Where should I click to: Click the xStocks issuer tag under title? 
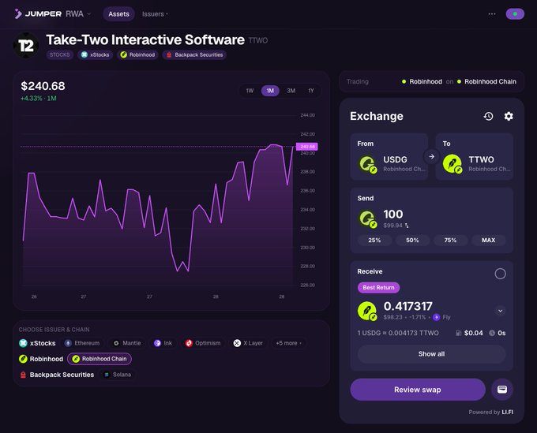(96, 54)
